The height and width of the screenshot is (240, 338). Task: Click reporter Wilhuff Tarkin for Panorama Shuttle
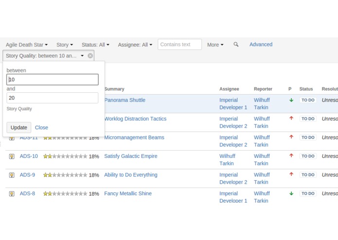[x=262, y=104]
